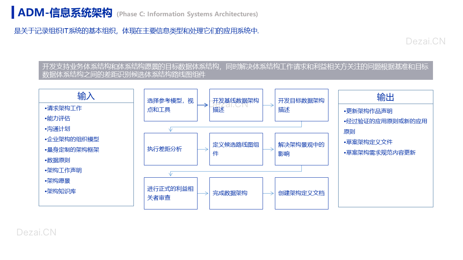The width and height of the screenshot is (463, 260).
Task: Click the '定义候选路线图组件' box
Action: tap(236, 149)
